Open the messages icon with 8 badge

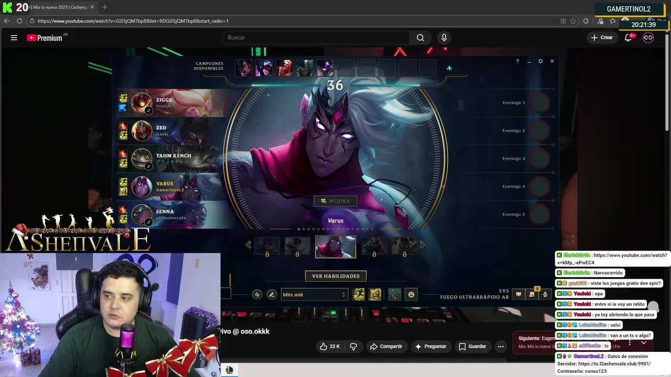point(532,294)
